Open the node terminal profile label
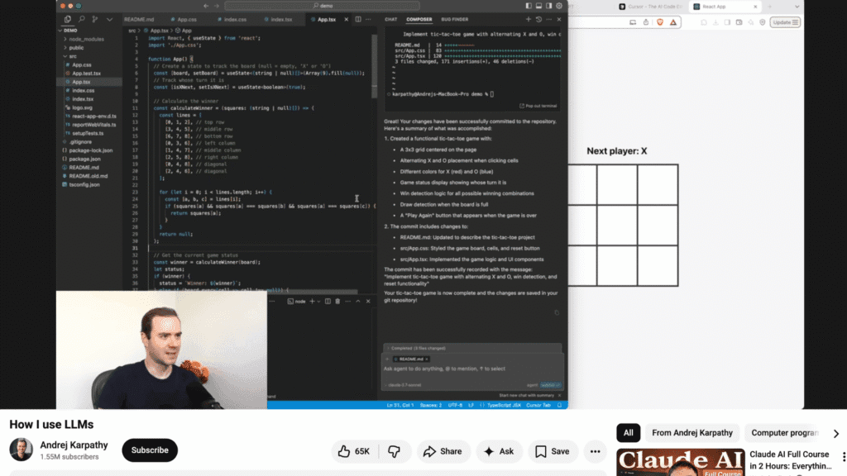The width and height of the screenshot is (847, 476). (297, 301)
